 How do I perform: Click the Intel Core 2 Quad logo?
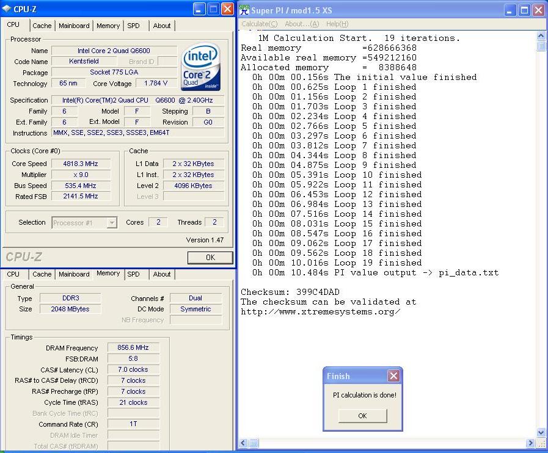(200, 67)
